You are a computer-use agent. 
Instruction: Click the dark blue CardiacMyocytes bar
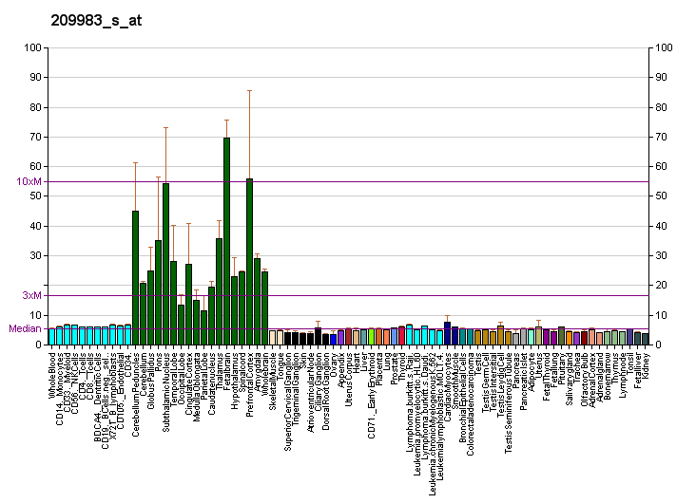447,333
